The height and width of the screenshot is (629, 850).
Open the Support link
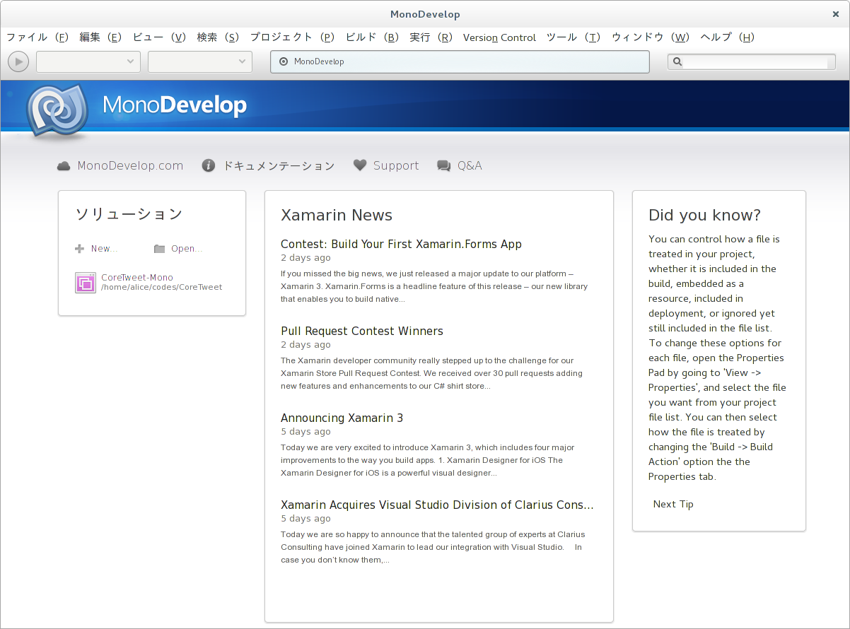(x=396, y=166)
